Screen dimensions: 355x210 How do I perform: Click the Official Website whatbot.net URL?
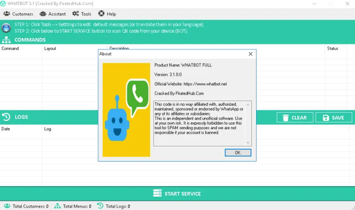coord(205,84)
